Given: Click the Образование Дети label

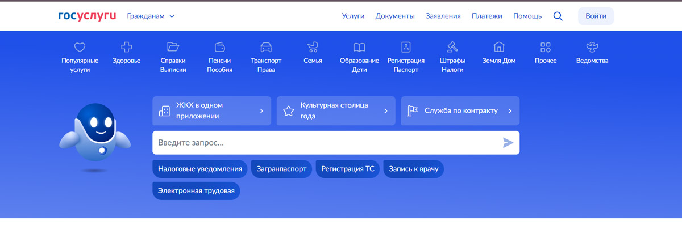Looking at the screenshot, I should pos(359,65).
